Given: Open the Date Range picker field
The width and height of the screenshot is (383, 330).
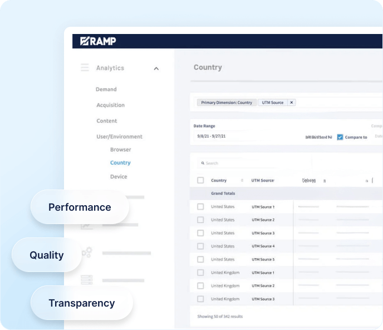Looking at the screenshot, I should pos(223,136).
